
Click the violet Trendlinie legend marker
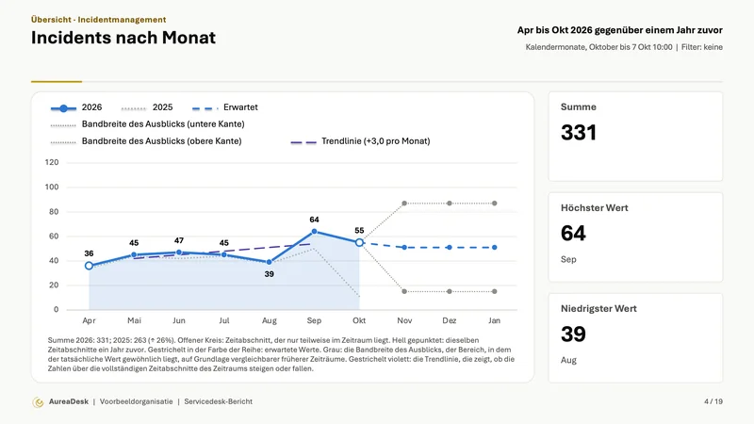click(x=303, y=142)
